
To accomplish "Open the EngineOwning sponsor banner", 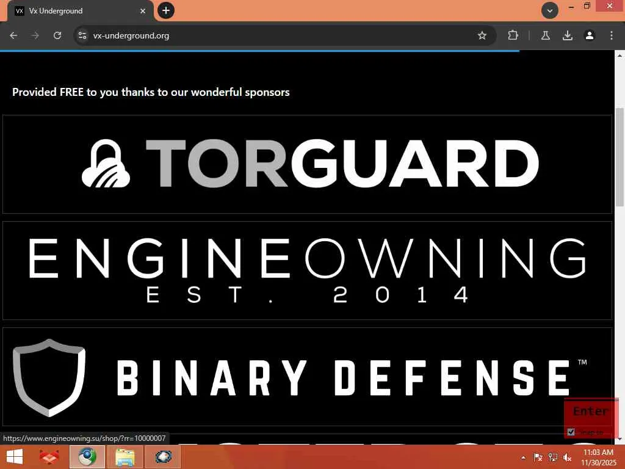I will pyautogui.click(x=307, y=271).
